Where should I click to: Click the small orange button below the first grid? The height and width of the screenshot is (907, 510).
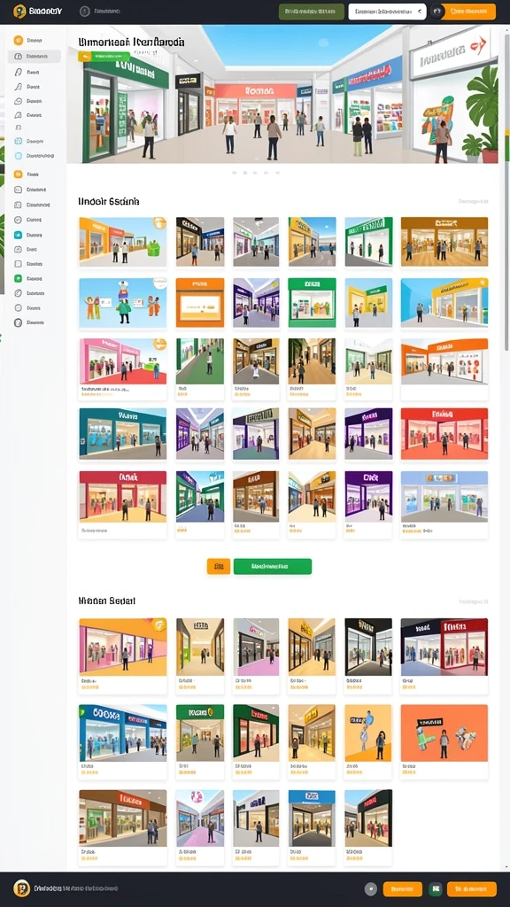tap(219, 566)
